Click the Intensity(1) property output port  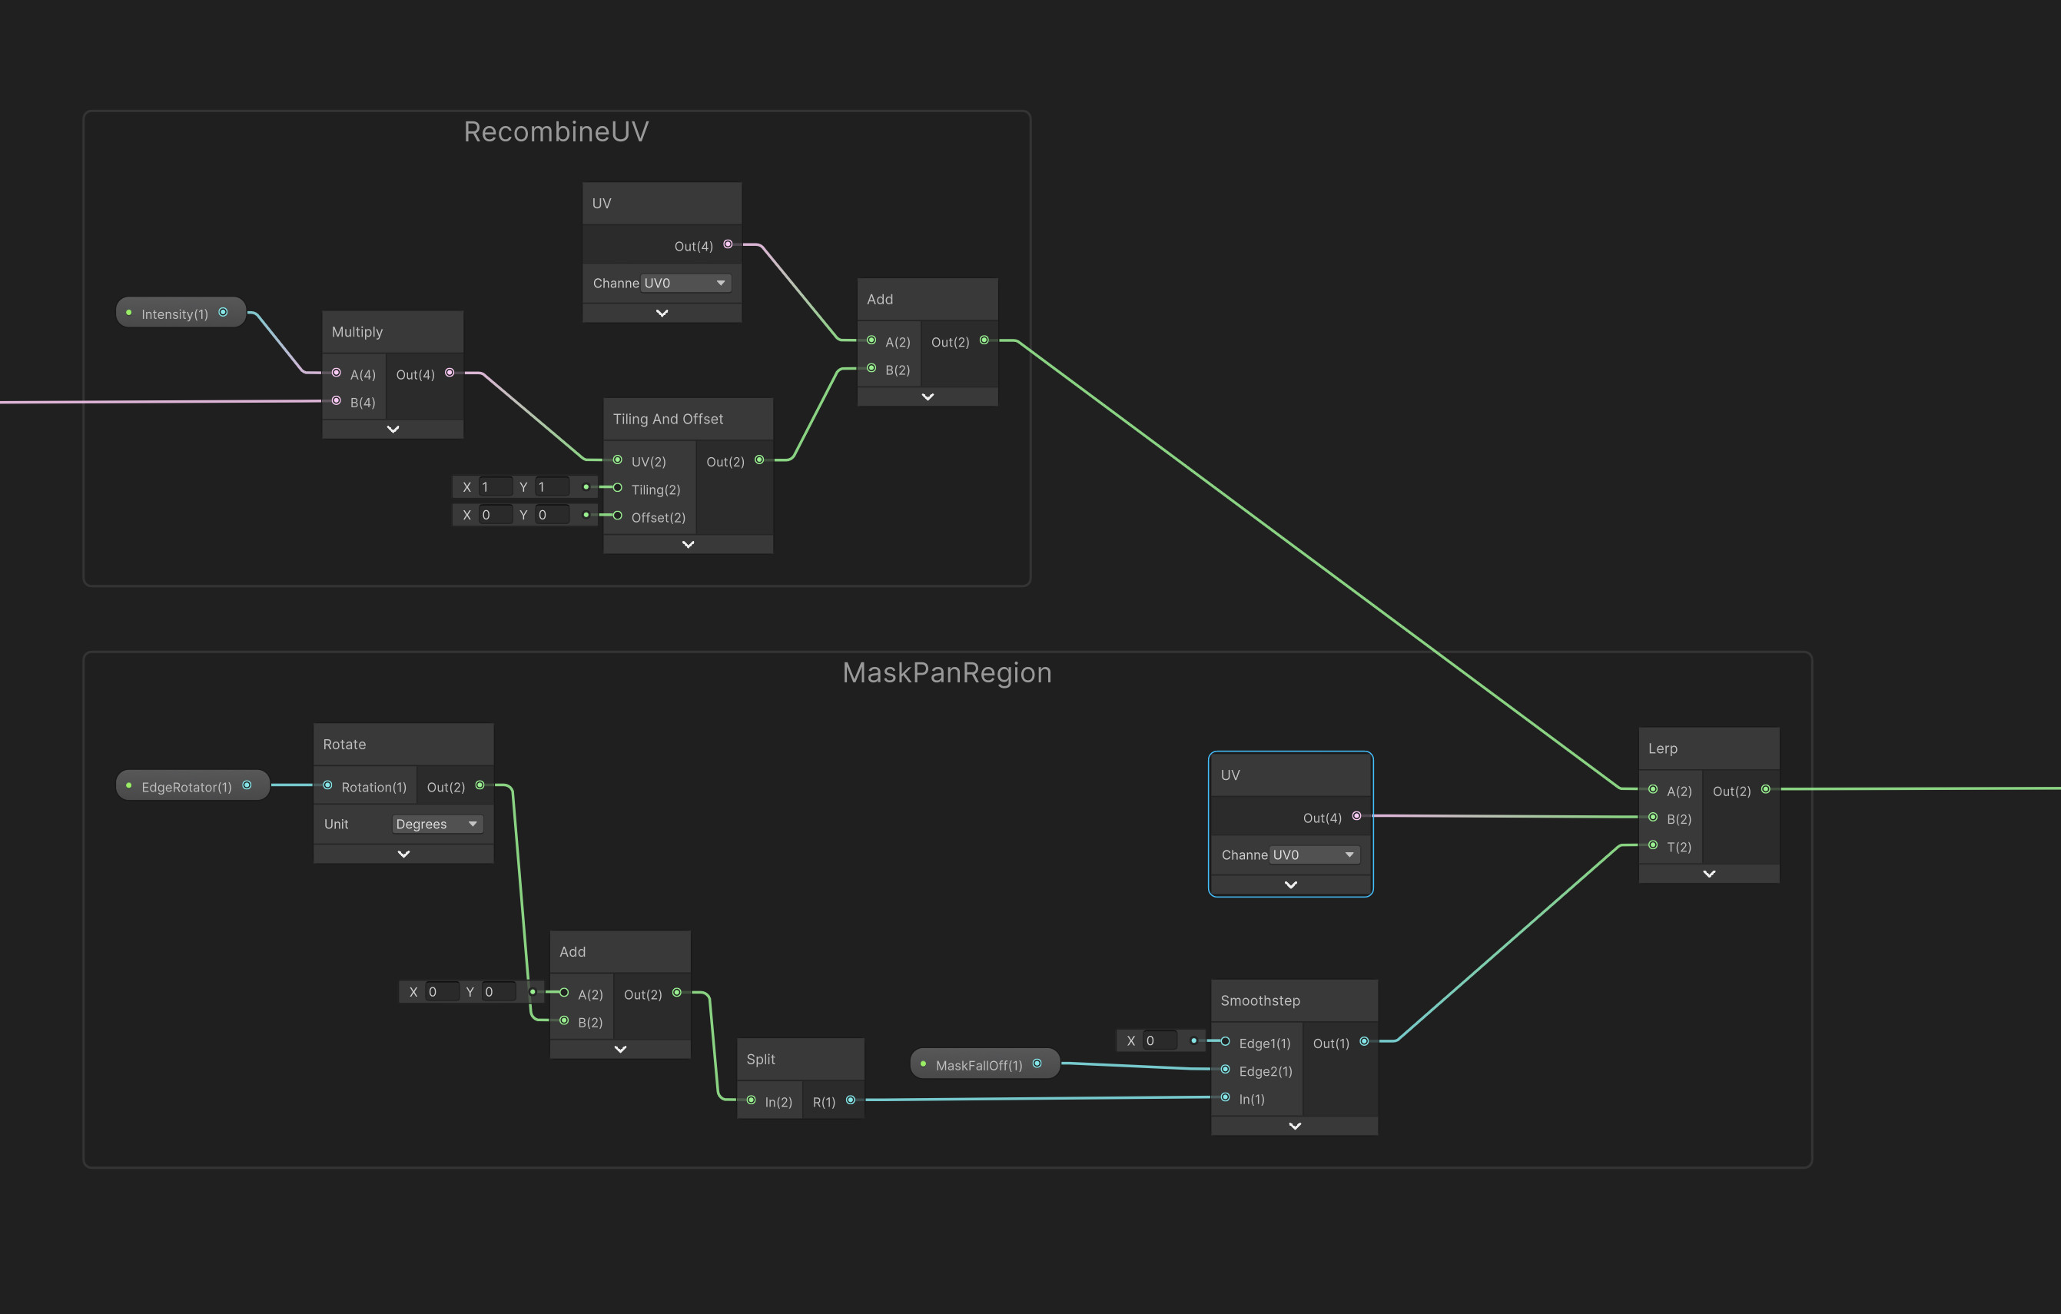coord(224,311)
